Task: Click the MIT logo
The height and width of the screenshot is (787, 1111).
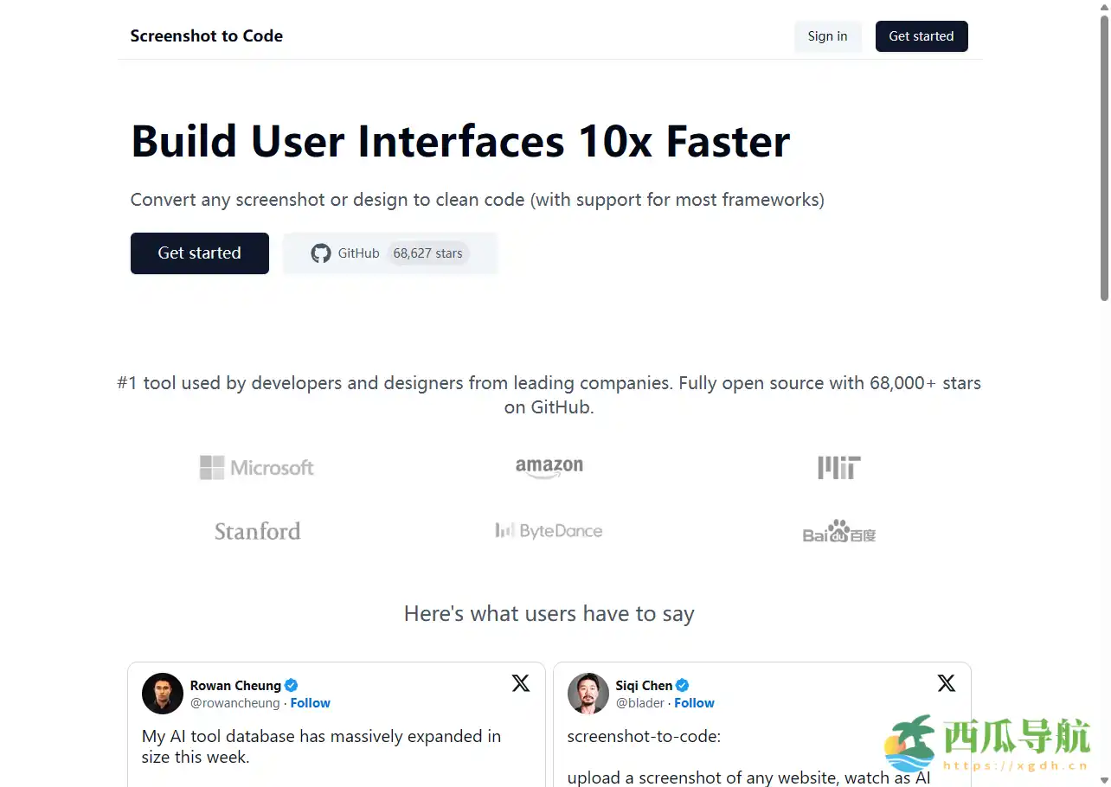Action: coord(839,468)
